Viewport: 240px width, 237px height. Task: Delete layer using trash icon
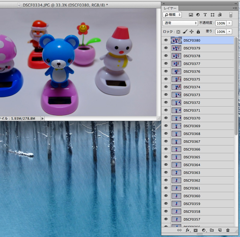(x=228, y=230)
